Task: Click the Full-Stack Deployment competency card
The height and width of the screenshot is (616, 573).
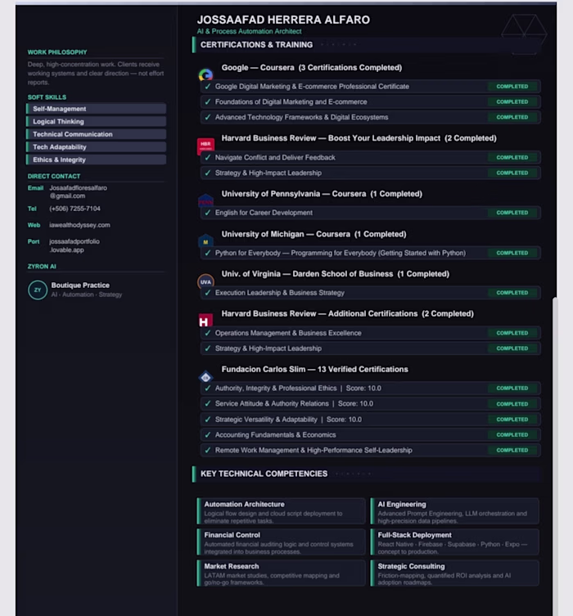Action: tap(454, 542)
